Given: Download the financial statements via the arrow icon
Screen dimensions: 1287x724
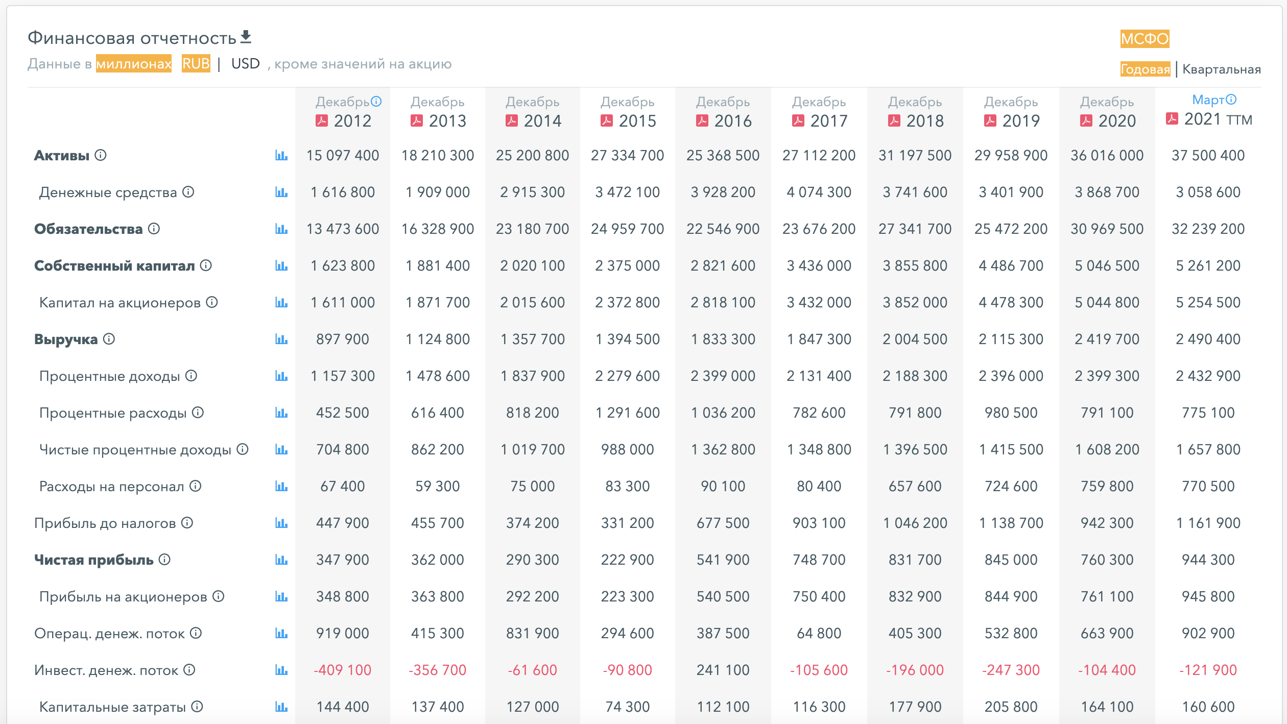Looking at the screenshot, I should pyautogui.click(x=246, y=37).
